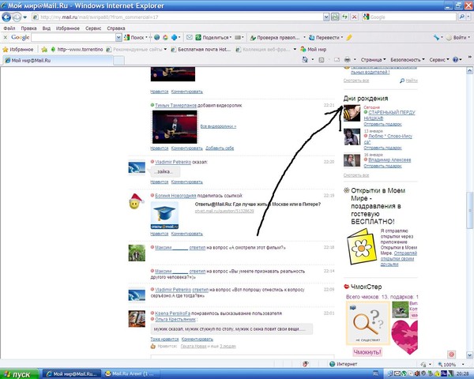The image size is (474, 379).
Task: Open otvet.mail.ru question link under Ответы@Mail.Ru
Action: click(224, 211)
